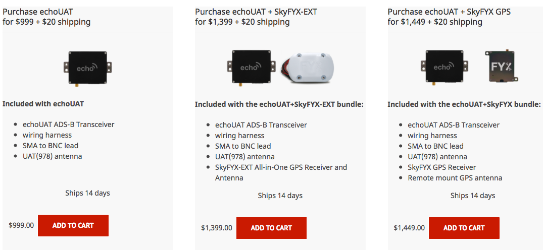
Task: Click the "Purchase echoUAT for $999" heading
Action: [x=46, y=17]
